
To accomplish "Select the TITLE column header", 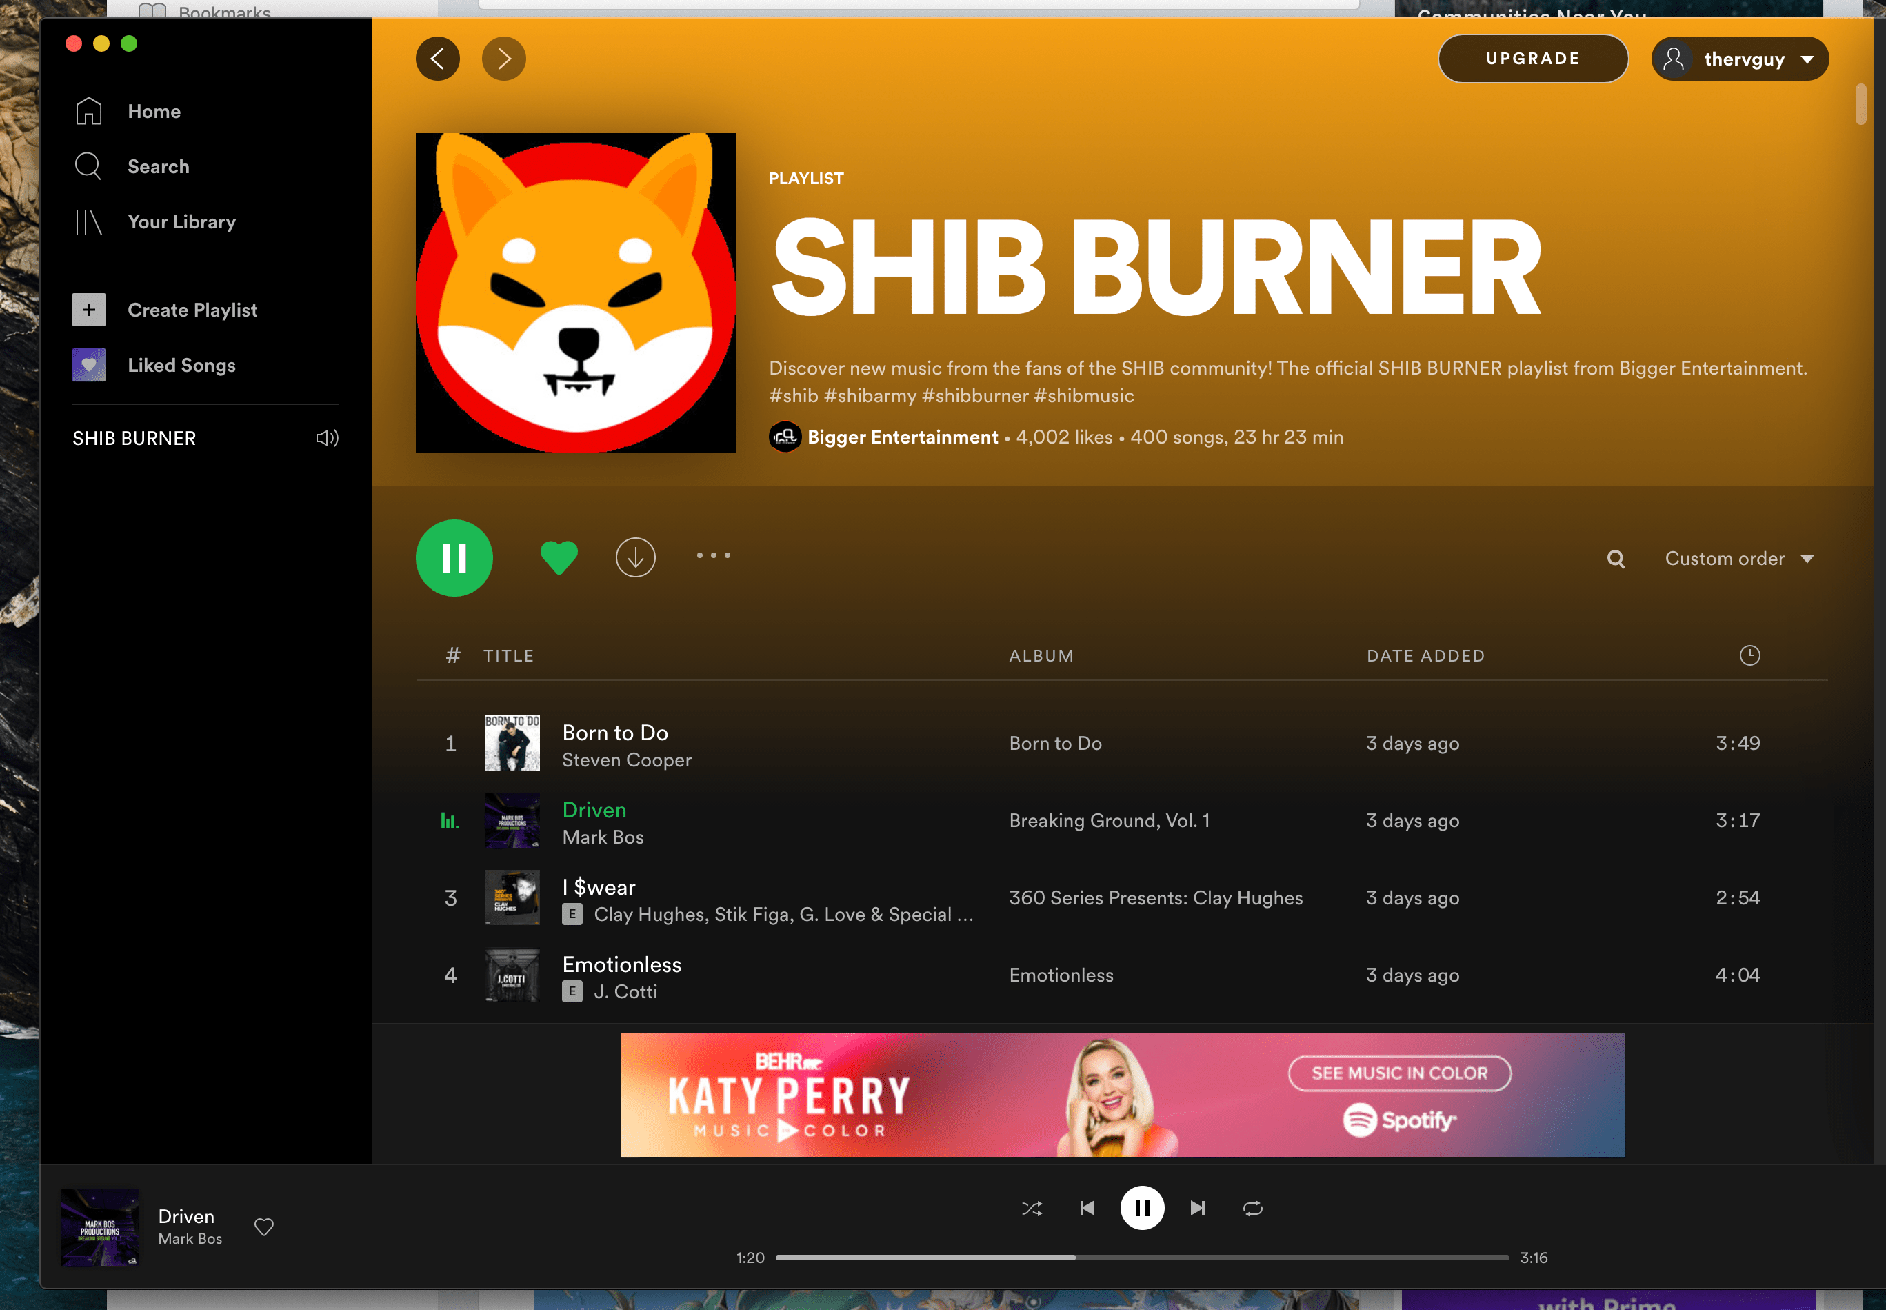I will 509,655.
